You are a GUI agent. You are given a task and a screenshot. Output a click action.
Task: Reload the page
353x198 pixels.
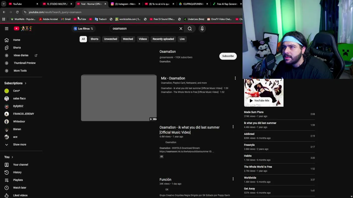[17, 12]
